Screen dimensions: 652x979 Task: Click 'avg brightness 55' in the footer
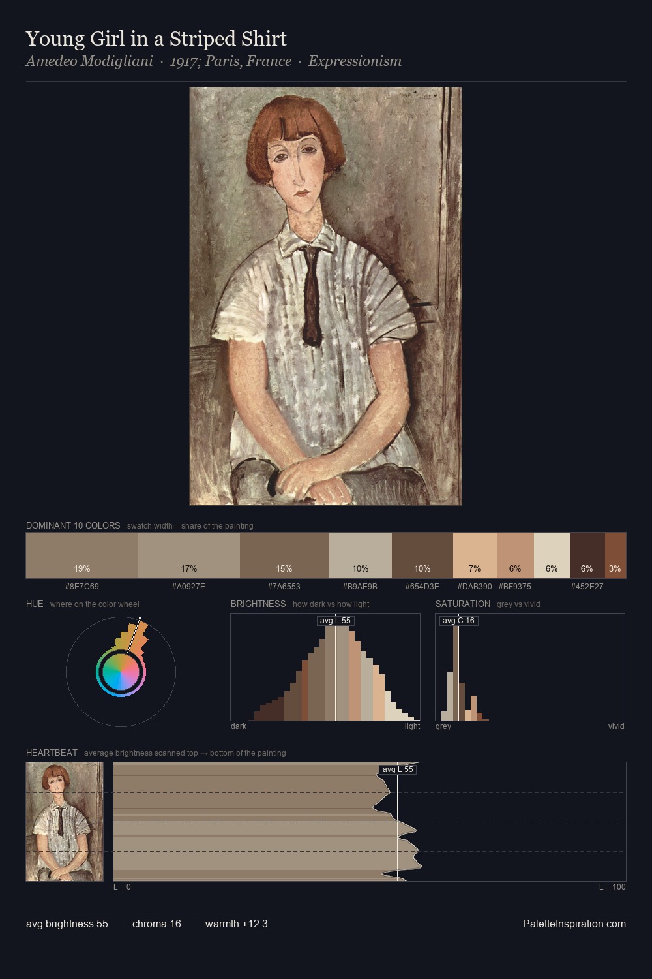(67, 924)
